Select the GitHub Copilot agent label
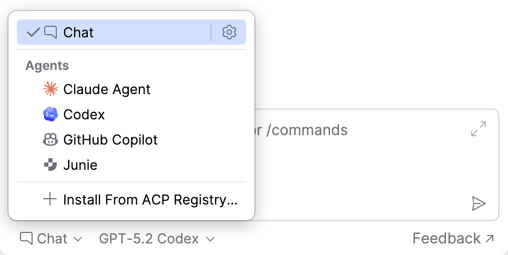 pyautogui.click(x=110, y=140)
